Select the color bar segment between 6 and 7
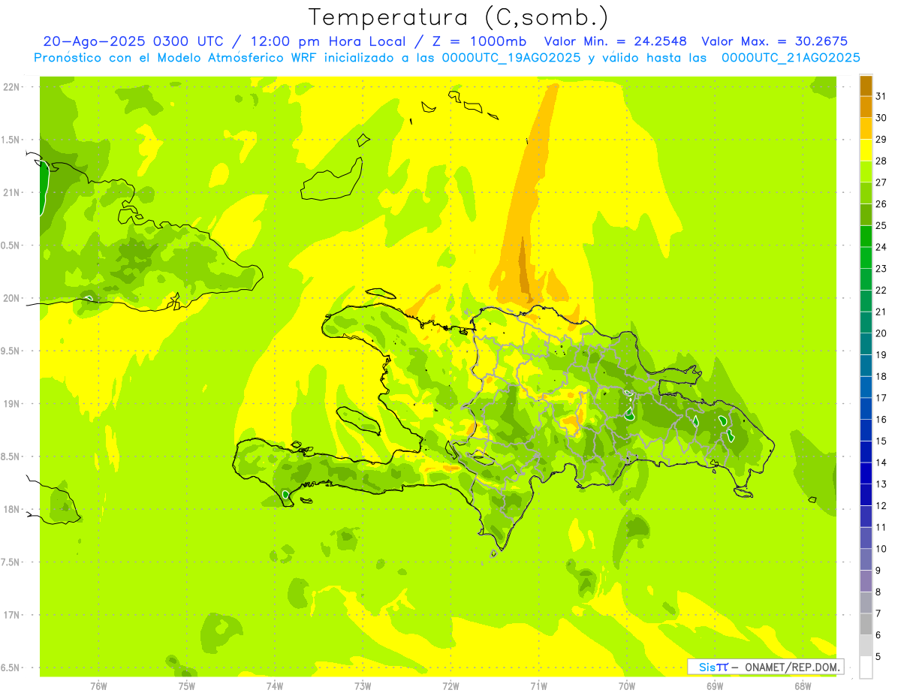Viewport: 901px width, 696px height. (866, 624)
